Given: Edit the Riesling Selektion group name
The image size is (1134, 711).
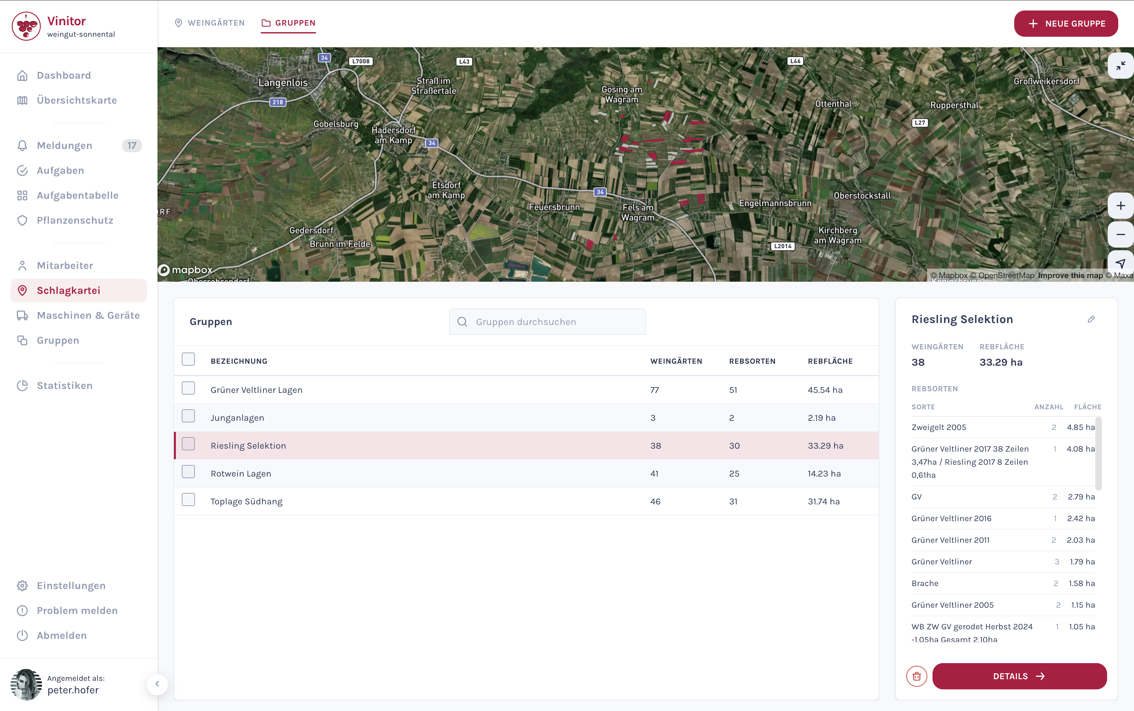Looking at the screenshot, I should point(1092,319).
